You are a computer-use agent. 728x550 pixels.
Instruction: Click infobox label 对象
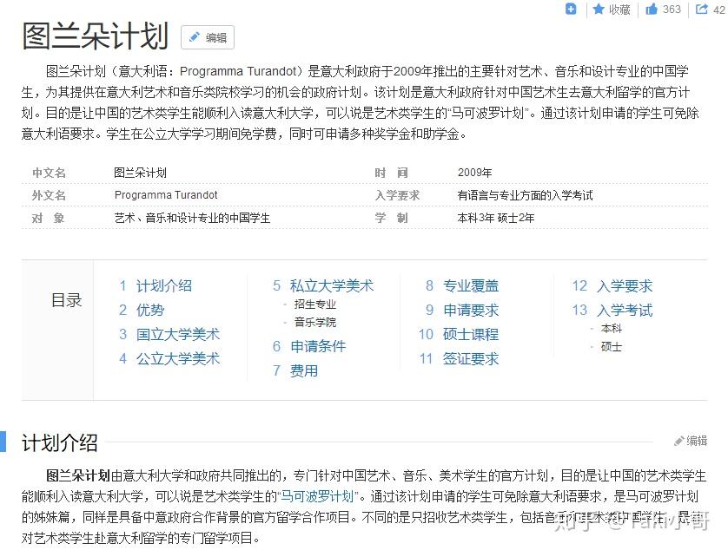pos(48,218)
